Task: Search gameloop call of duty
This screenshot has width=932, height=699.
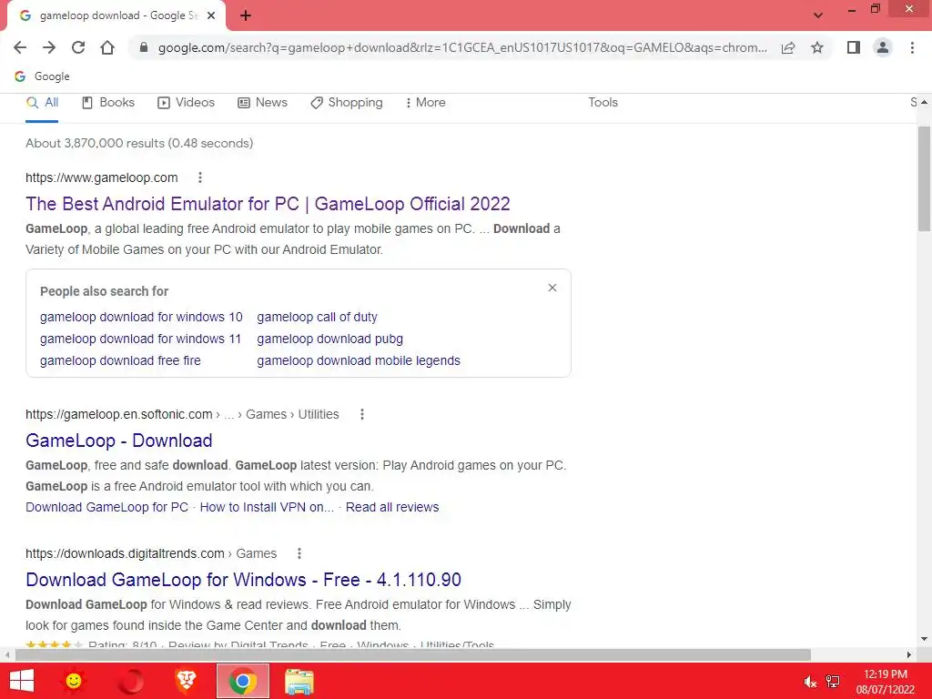Action: [x=317, y=317]
